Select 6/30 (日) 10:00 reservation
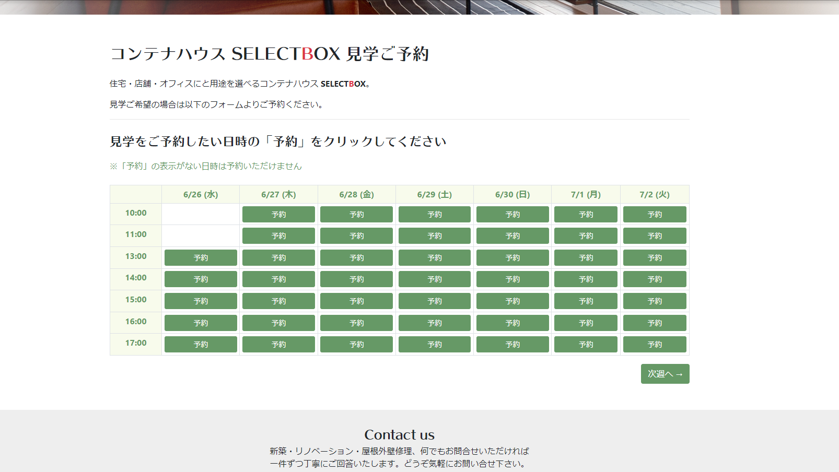The width and height of the screenshot is (839, 472). 512,214
